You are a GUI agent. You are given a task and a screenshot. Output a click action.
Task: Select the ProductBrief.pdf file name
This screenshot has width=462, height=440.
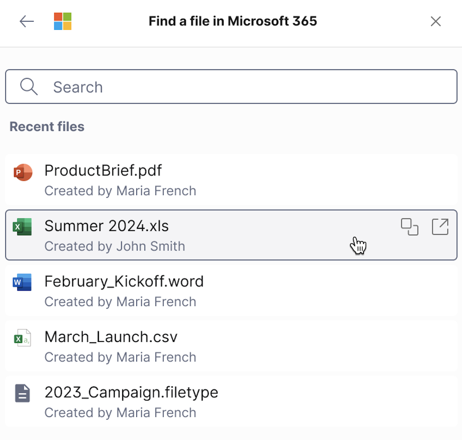[x=103, y=171]
